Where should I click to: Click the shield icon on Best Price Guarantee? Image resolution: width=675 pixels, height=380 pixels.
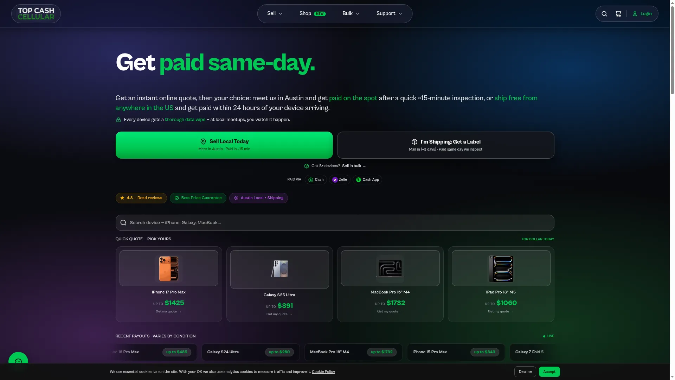(177, 198)
